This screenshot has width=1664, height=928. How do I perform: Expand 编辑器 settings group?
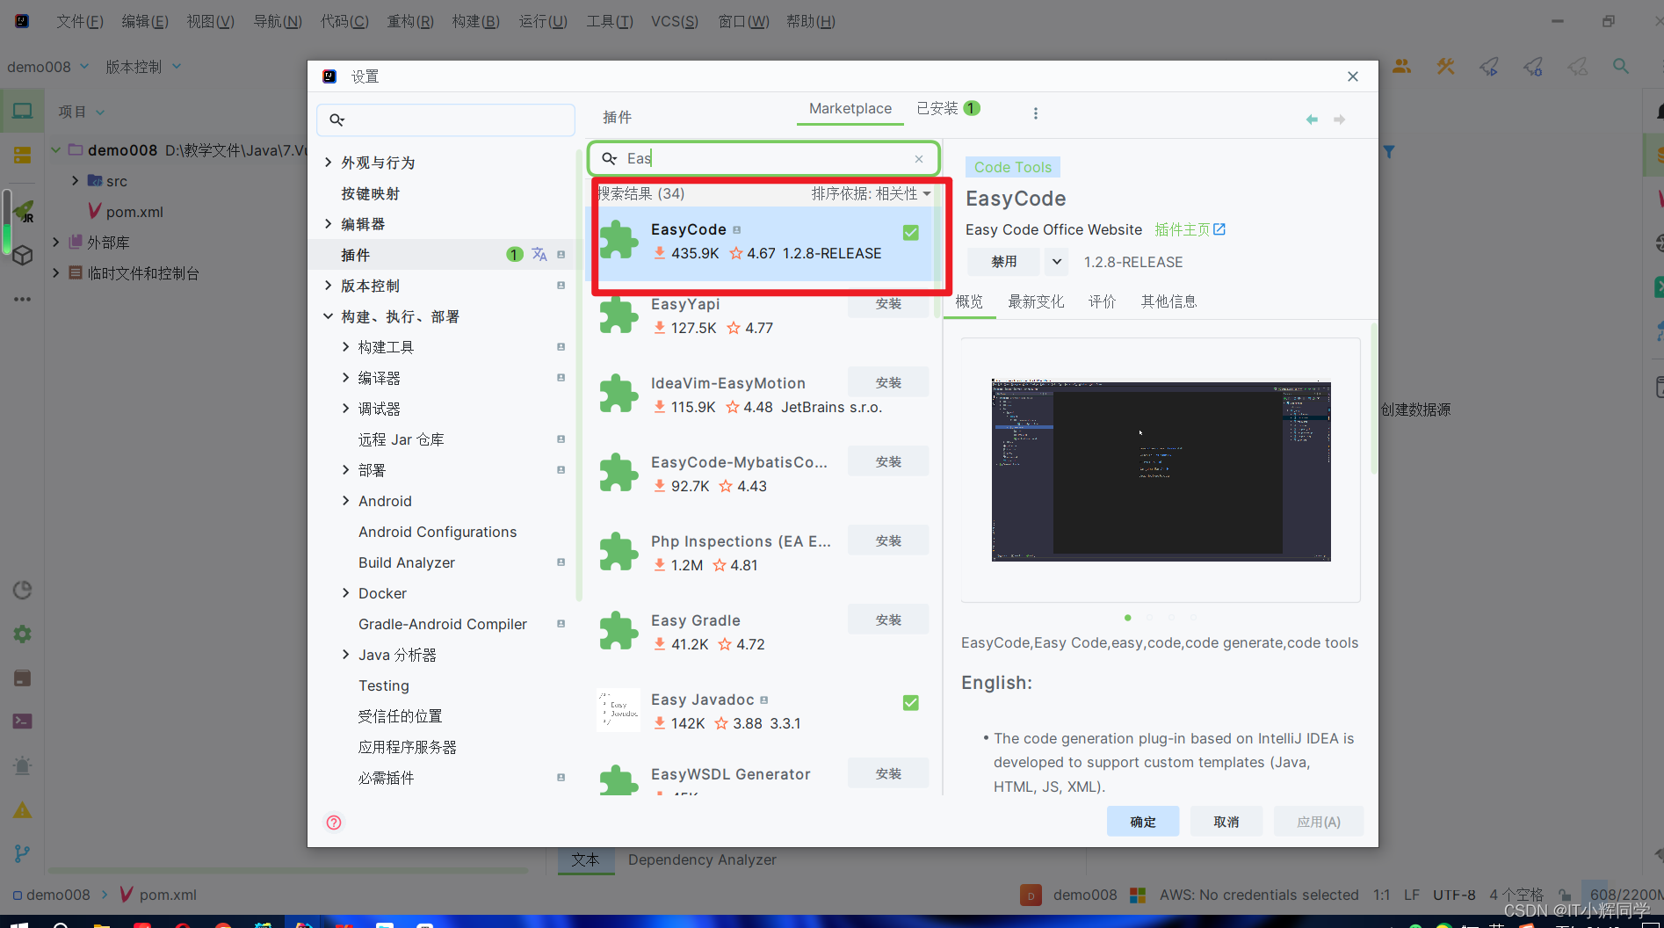point(328,223)
